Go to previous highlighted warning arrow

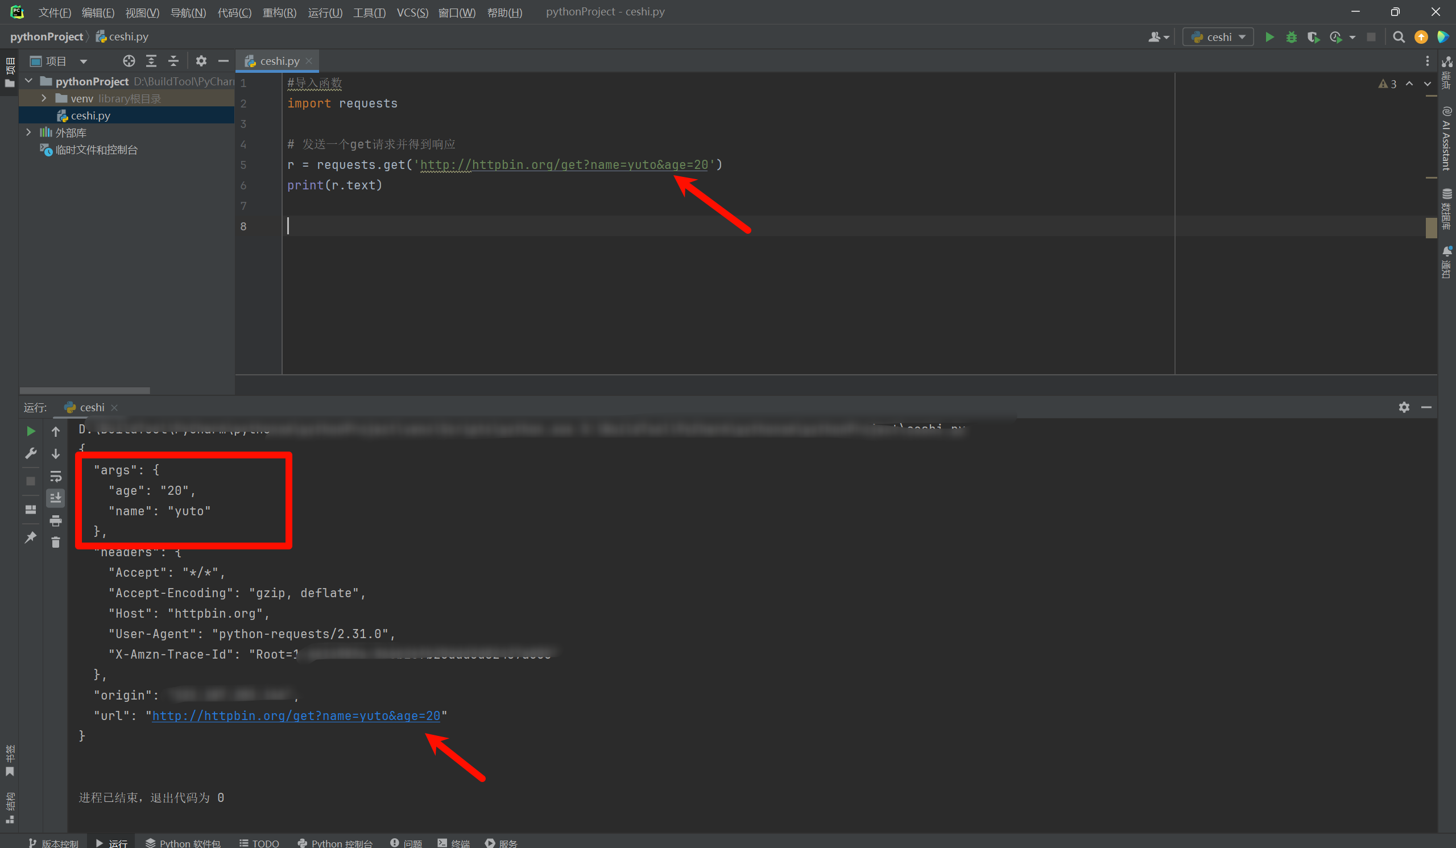[x=1409, y=84]
